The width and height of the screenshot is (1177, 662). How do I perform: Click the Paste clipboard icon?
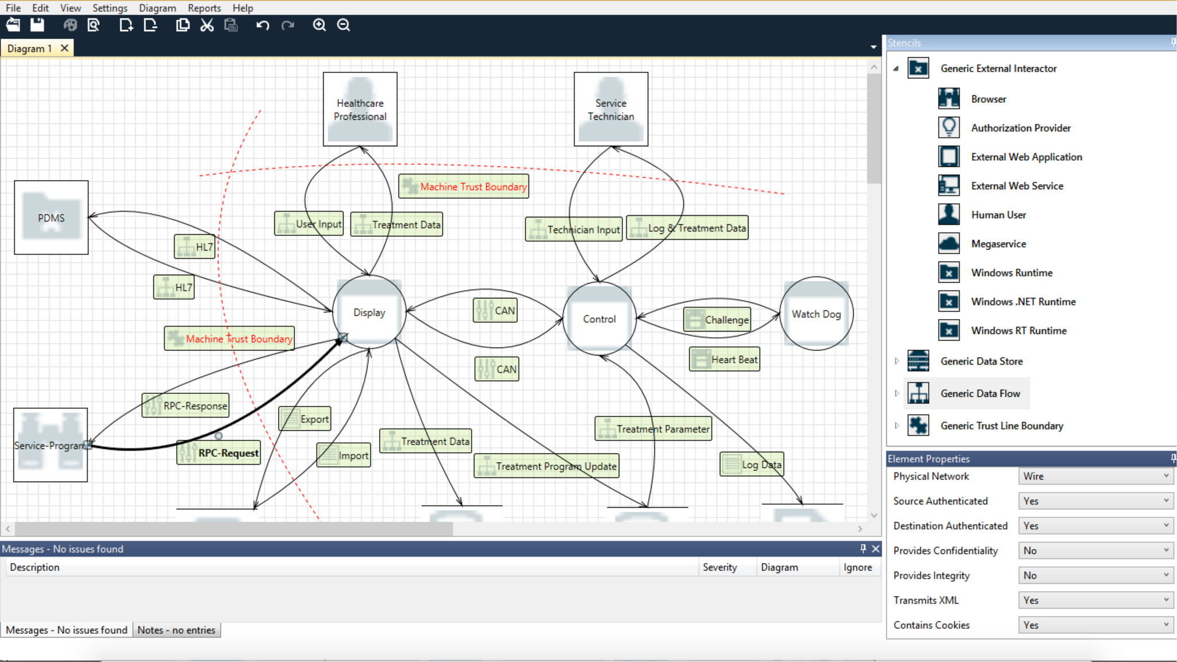pos(231,25)
